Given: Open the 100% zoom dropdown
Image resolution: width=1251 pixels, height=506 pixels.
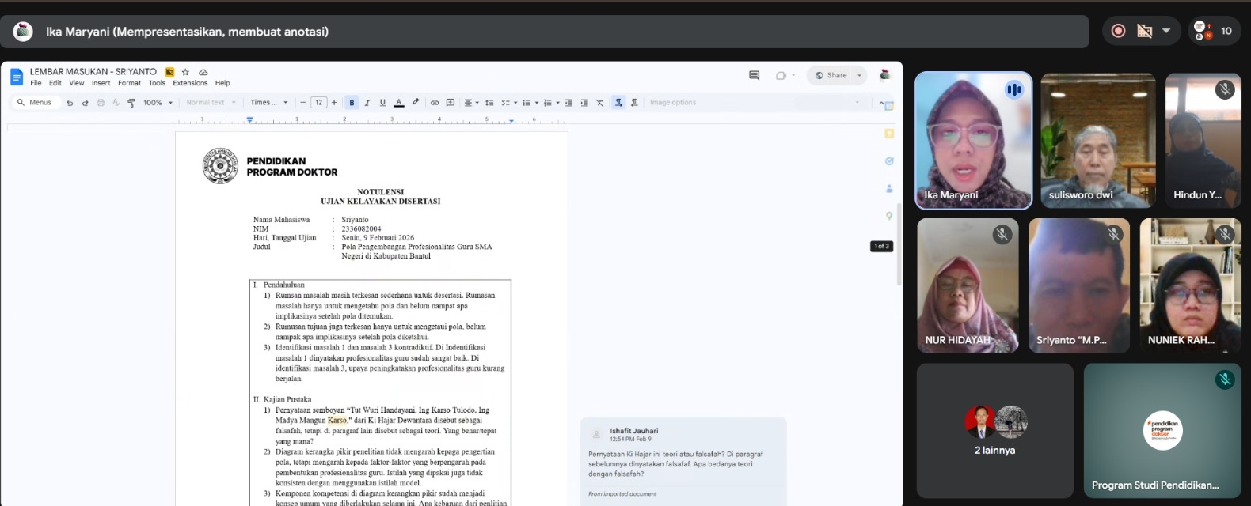Looking at the screenshot, I should (x=158, y=103).
